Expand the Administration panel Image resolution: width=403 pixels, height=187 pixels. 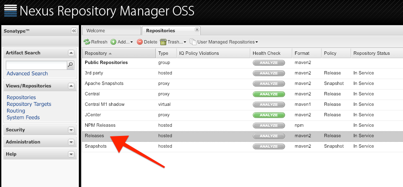71,142
